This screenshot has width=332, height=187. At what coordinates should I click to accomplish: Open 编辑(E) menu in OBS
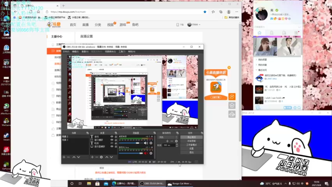[76, 52]
